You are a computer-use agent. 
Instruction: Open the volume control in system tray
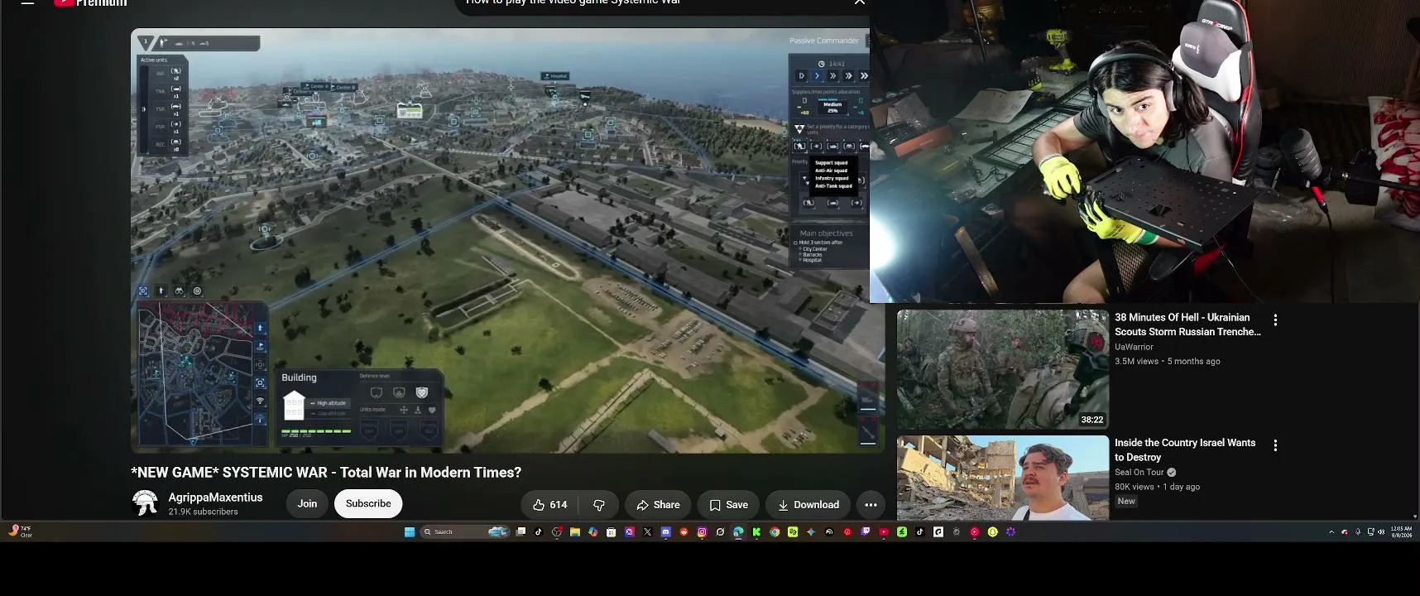pyautogui.click(x=1381, y=532)
